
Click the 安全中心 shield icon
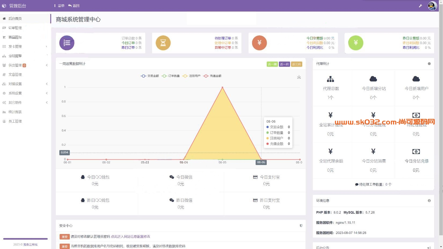point(301,226)
